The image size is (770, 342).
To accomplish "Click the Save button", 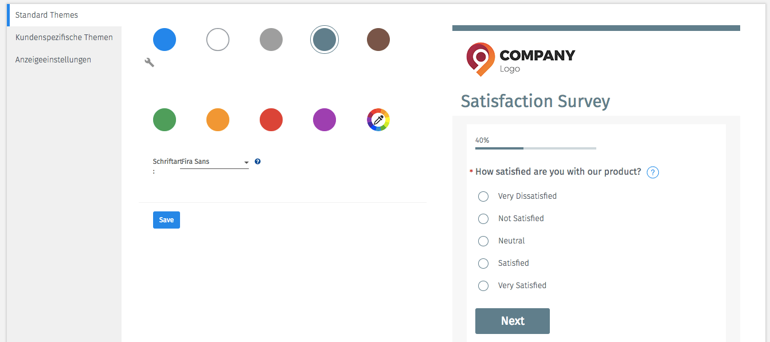I will tap(166, 220).
